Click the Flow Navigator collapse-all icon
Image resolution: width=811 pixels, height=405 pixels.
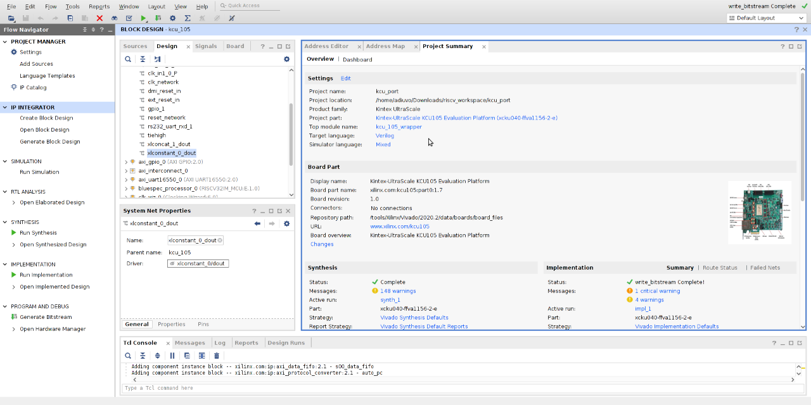click(86, 30)
